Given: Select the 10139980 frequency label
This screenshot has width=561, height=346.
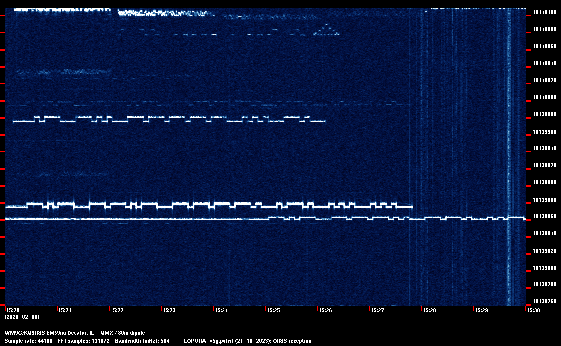Looking at the screenshot, I should click(544, 114).
